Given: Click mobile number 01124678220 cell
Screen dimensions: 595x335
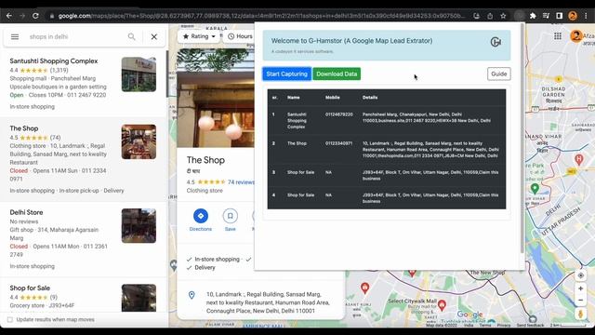Looking at the screenshot, I should pos(338,114).
